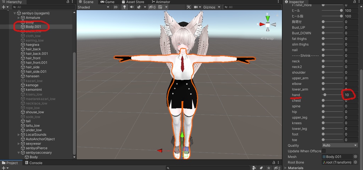Open the Animator tab
363x170 pixels.
click(160, 2)
